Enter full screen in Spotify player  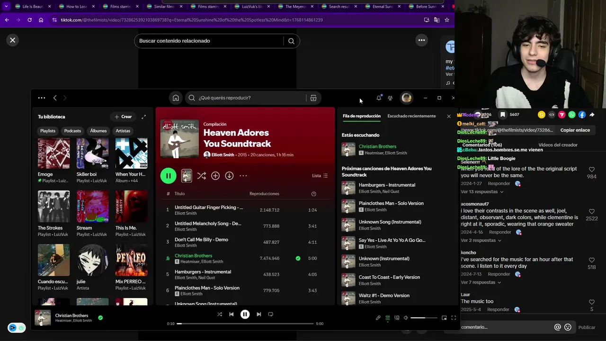[454, 318]
